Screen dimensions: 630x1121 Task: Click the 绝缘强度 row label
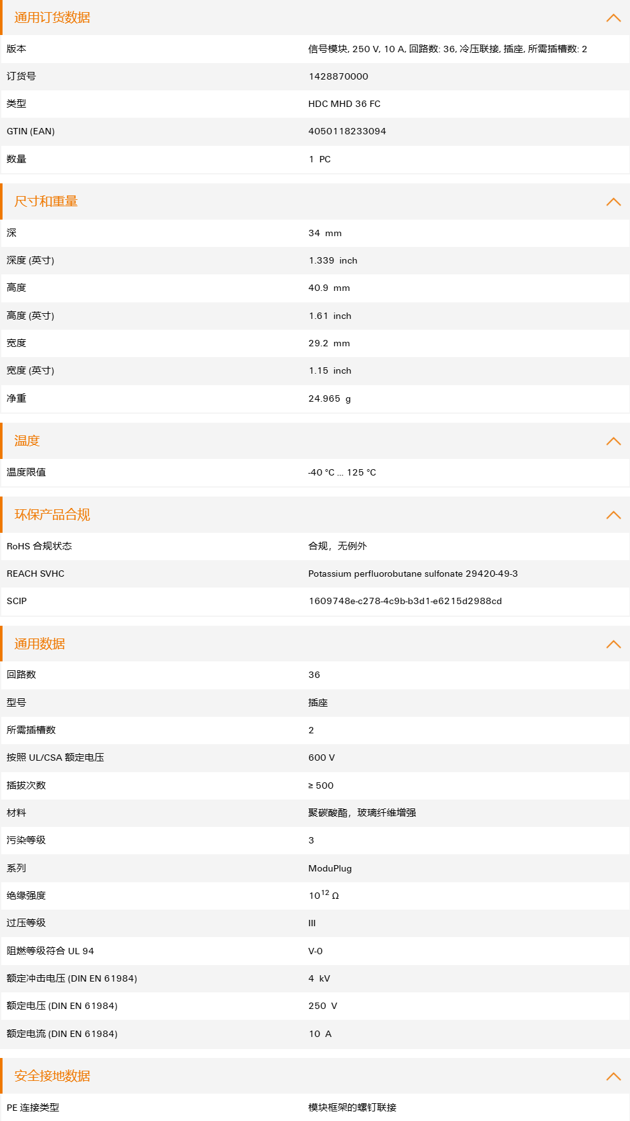26,896
